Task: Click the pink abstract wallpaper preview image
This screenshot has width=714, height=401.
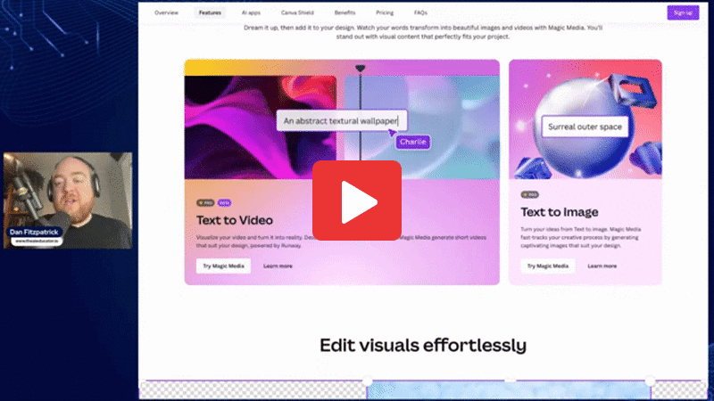Action: tap(261, 127)
